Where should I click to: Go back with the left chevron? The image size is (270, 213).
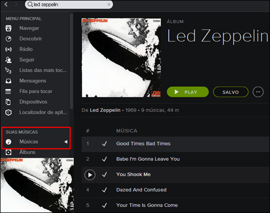pyautogui.click(x=6, y=4)
